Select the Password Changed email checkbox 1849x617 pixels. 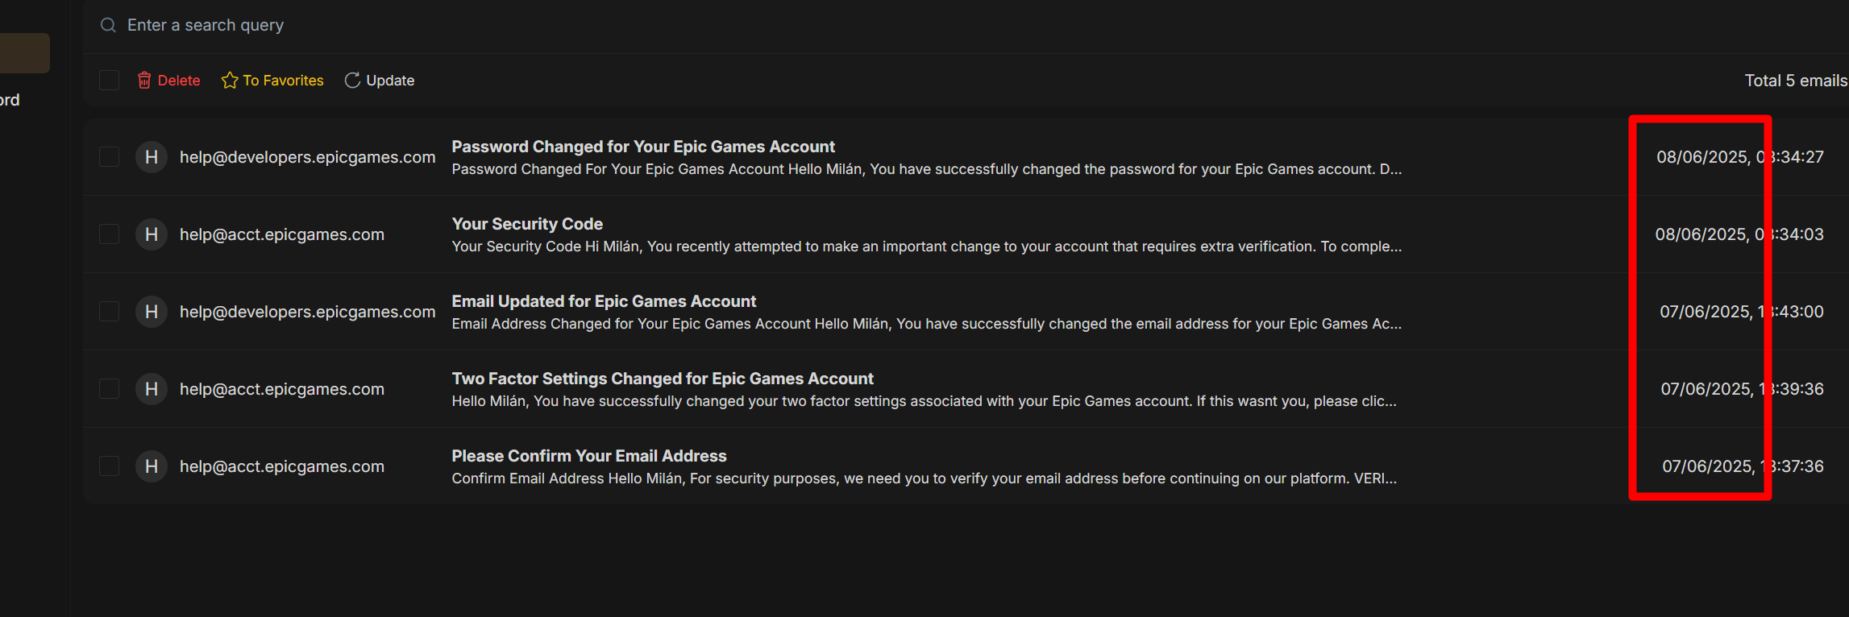pos(110,157)
